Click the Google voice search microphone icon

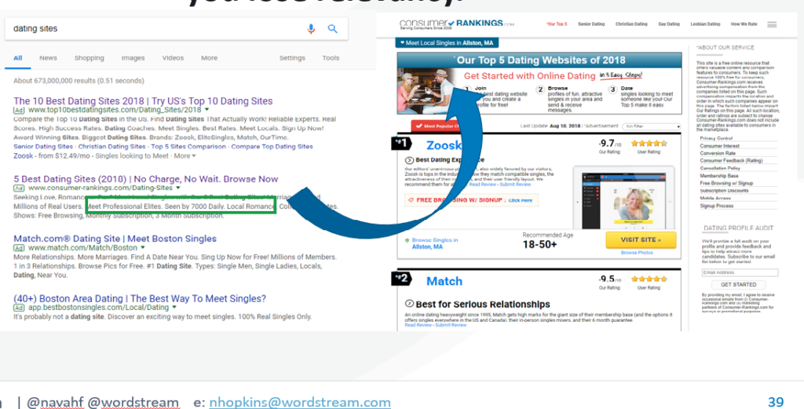[311, 29]
